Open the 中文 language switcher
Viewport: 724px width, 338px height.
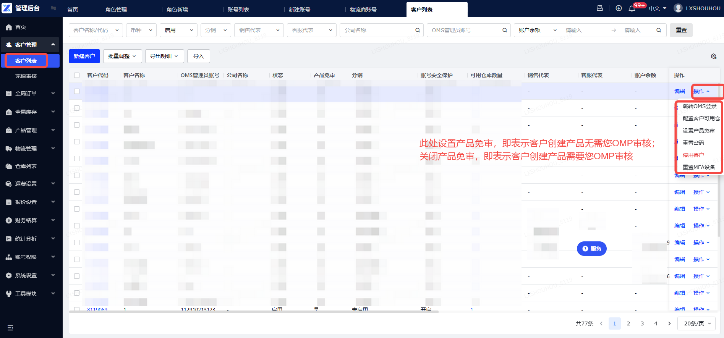[658, 8]
